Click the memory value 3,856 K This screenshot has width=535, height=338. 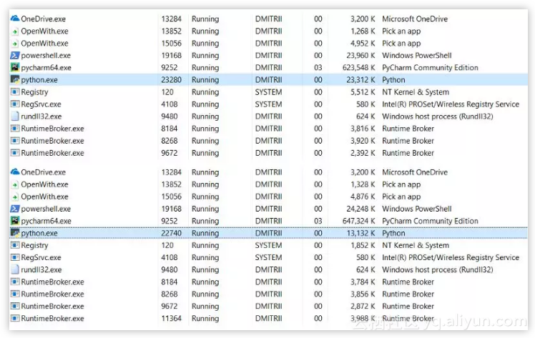tap(363, 294)
